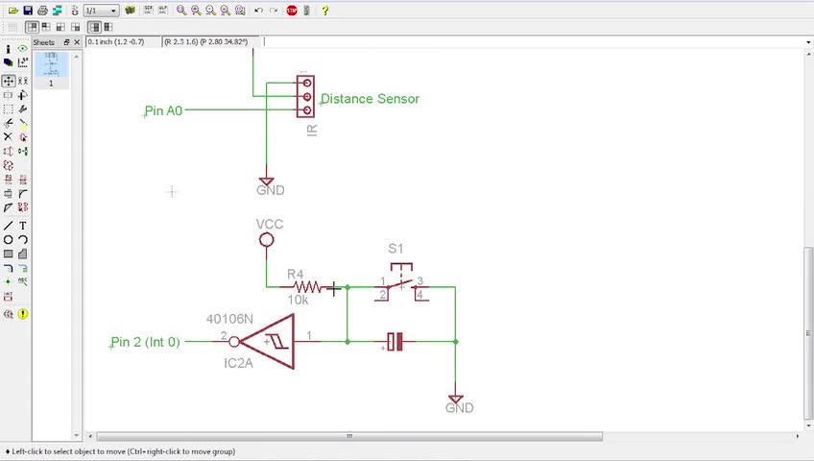Select the Show (eye) tool
This screenshot has width=814, height=461.
[x=23, y=49]
